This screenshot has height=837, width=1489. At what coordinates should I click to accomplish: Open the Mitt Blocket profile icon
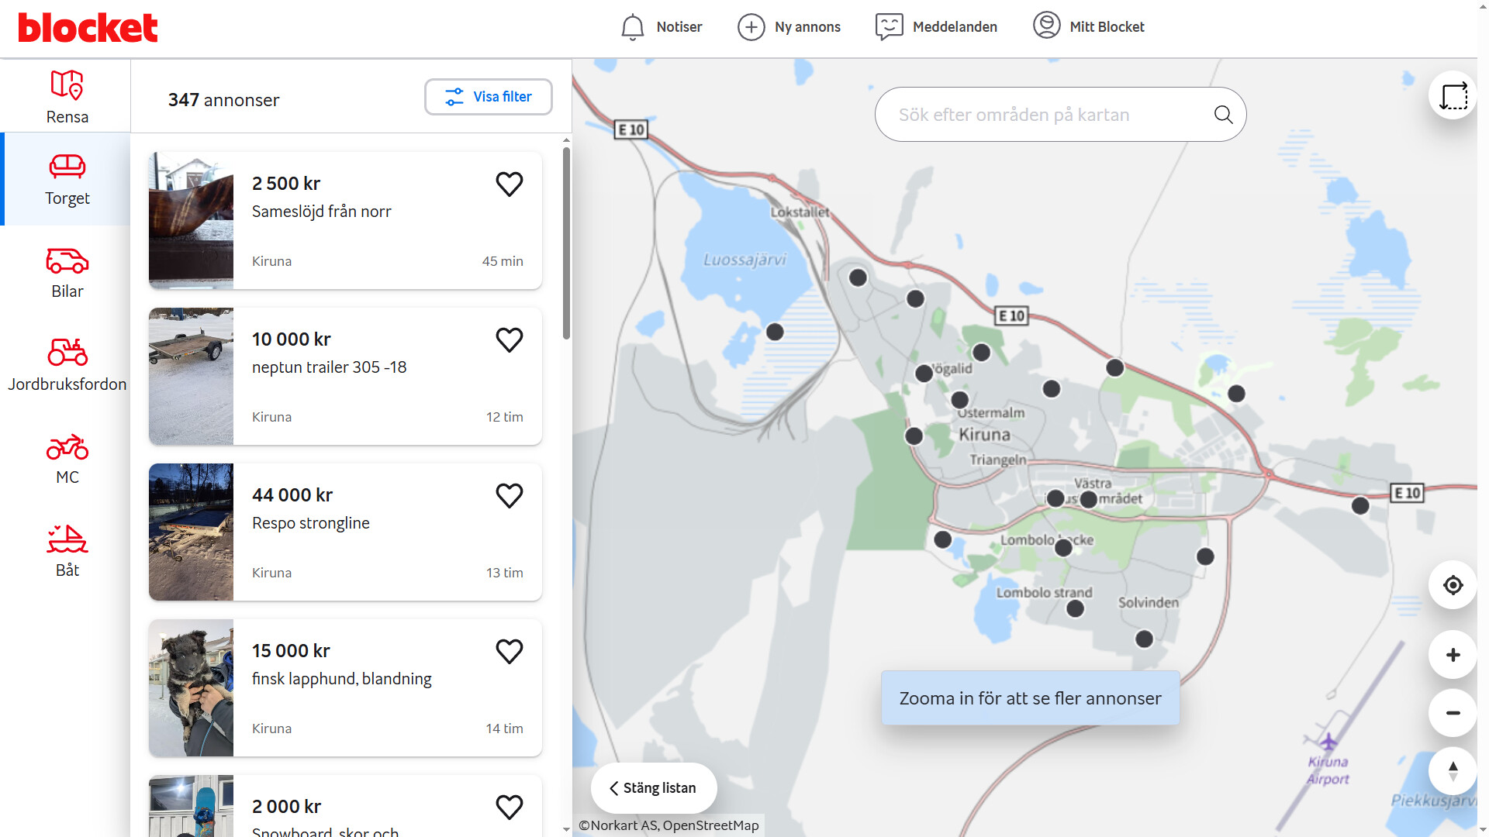[x=1046, y=26]
